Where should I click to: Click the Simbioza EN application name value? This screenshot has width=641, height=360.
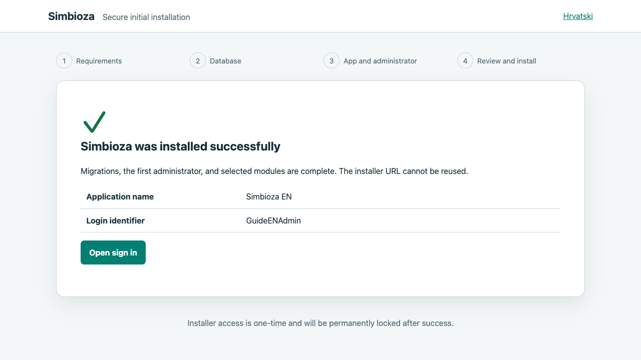click(269, 196)
